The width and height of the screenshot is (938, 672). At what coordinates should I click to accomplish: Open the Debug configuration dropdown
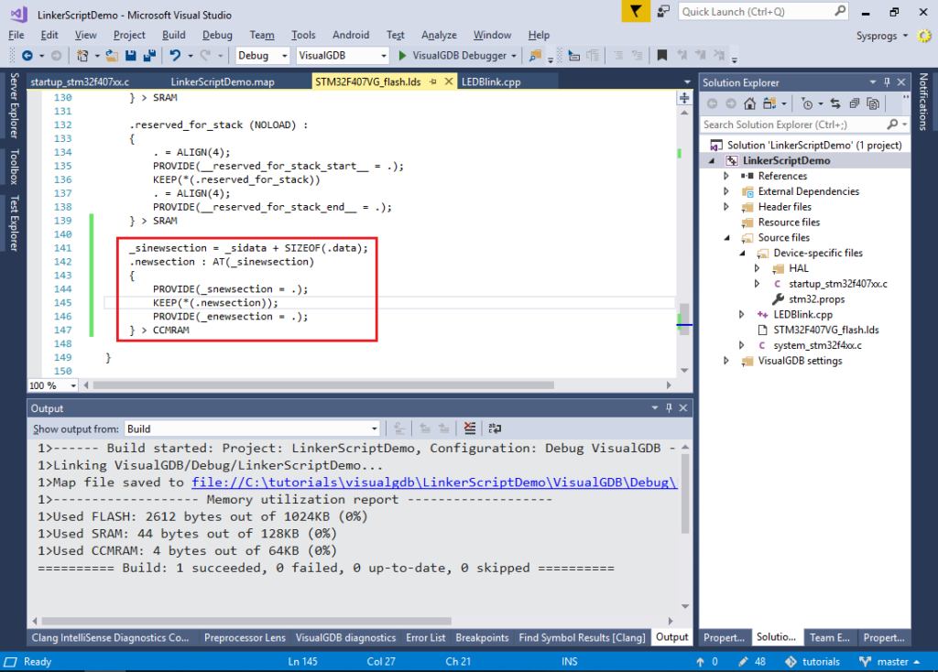pyautogui.click(x=285, y=55)
